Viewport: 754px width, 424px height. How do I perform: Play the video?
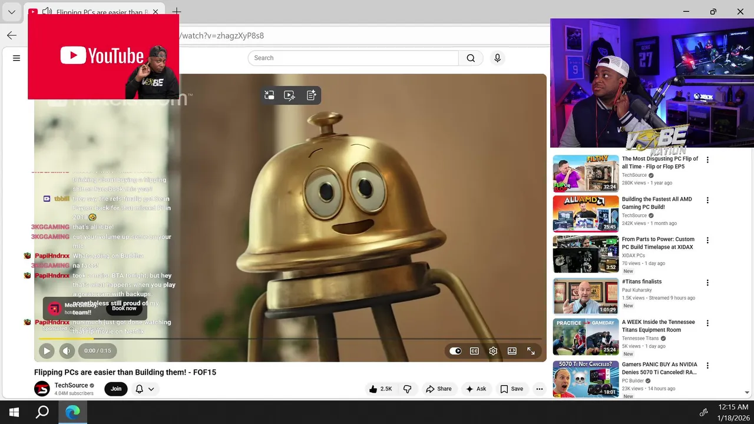pos(46,350)
